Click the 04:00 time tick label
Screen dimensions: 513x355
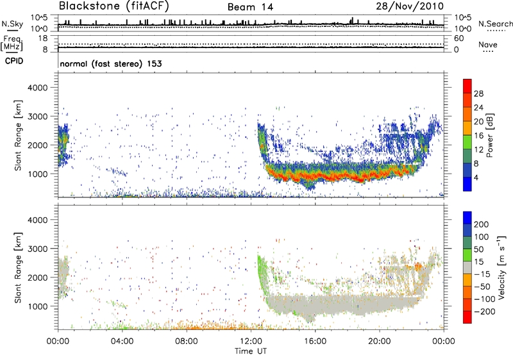pyautogui.click(x=122, y=342)
